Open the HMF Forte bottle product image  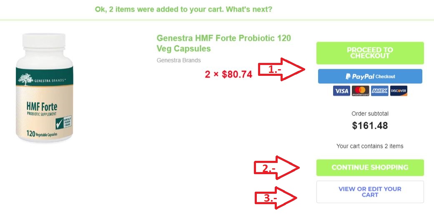click(x=44, y=87)
